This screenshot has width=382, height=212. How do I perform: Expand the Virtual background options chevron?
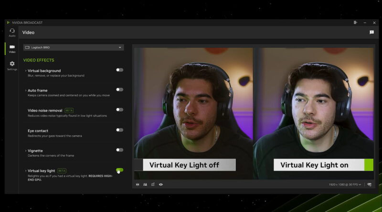26,71
